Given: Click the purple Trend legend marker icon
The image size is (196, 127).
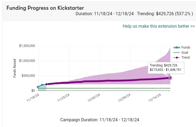Looking at the screenshot, I should tap(177, 58).
